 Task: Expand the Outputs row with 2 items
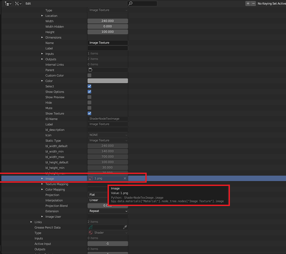click(42, 59)
